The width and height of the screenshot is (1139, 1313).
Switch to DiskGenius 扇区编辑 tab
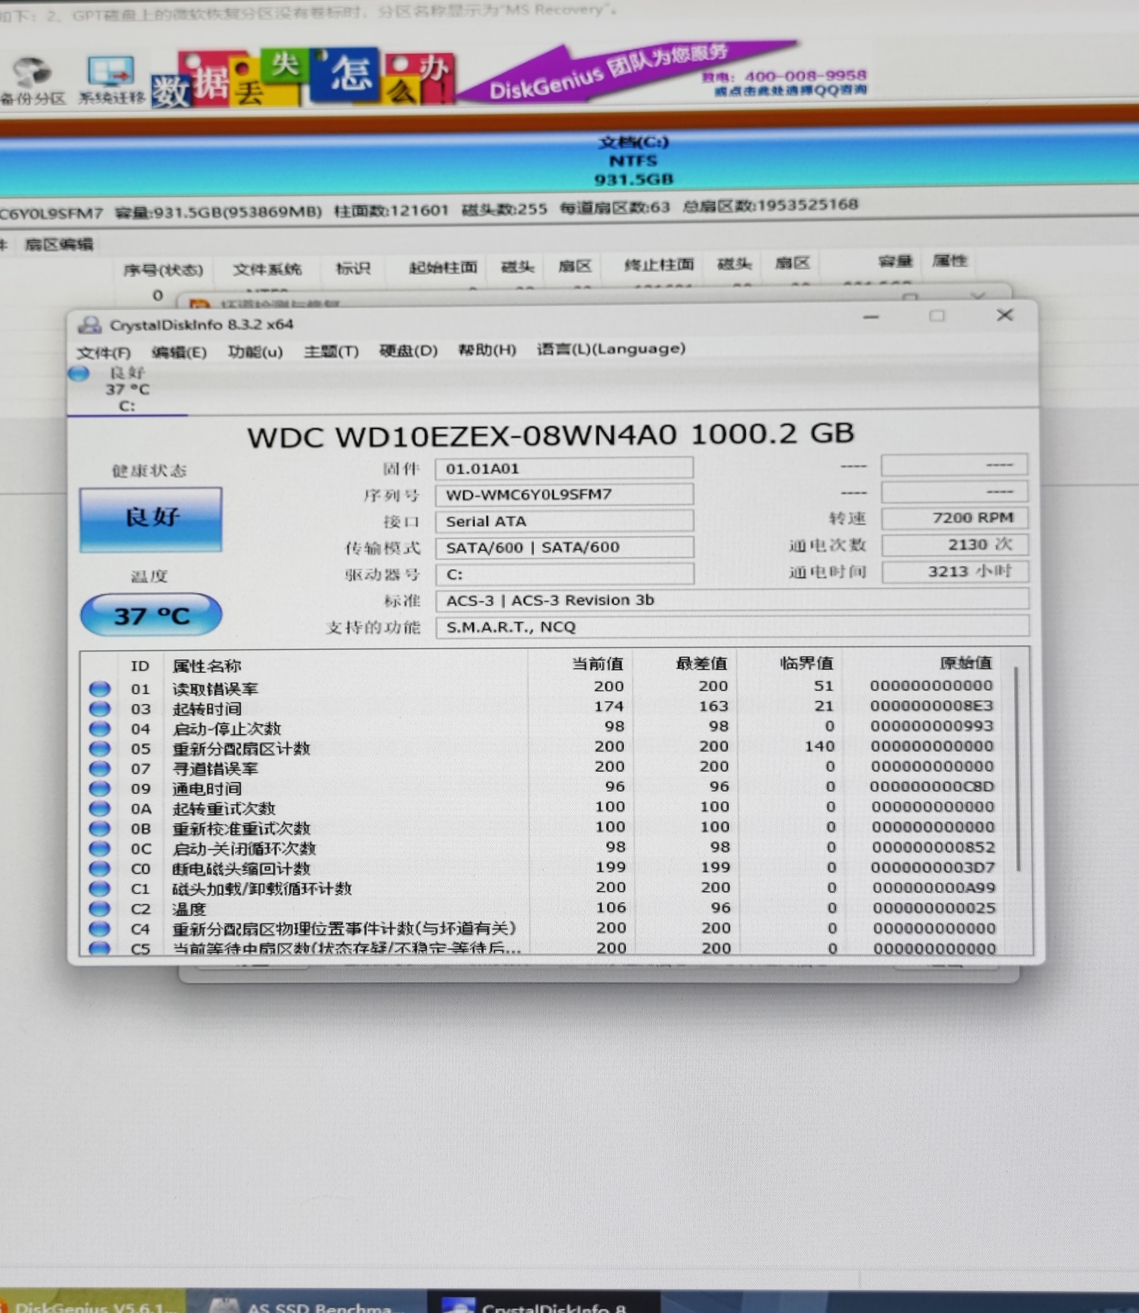58,244
